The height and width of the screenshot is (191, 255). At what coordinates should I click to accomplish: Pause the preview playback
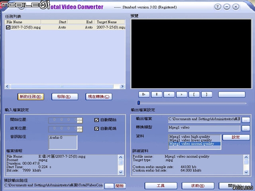157,94
